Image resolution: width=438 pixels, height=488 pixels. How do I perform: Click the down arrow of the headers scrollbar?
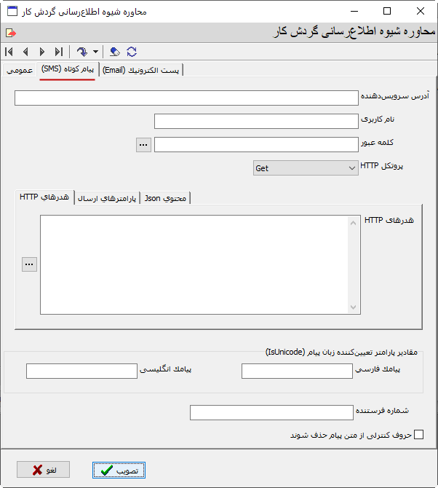[354, 308]
